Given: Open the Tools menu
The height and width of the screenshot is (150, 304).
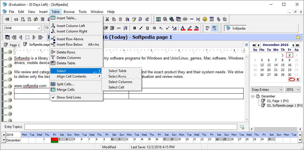Looking at the screenshot, I should tap(83, 12).
